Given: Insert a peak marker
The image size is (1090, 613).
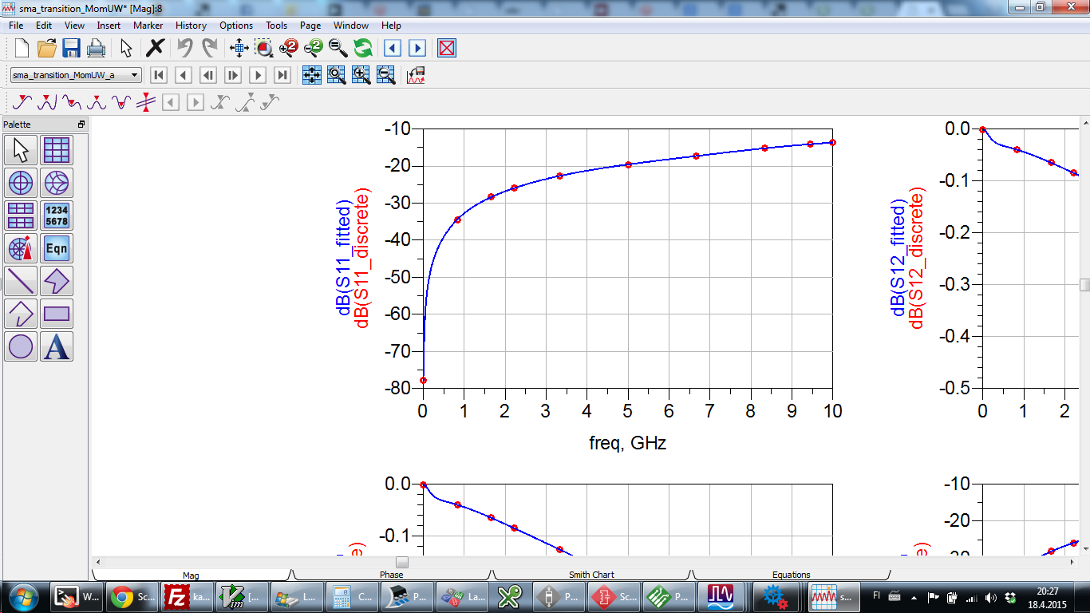Looking at the screenshot, I should pos(47,102).
